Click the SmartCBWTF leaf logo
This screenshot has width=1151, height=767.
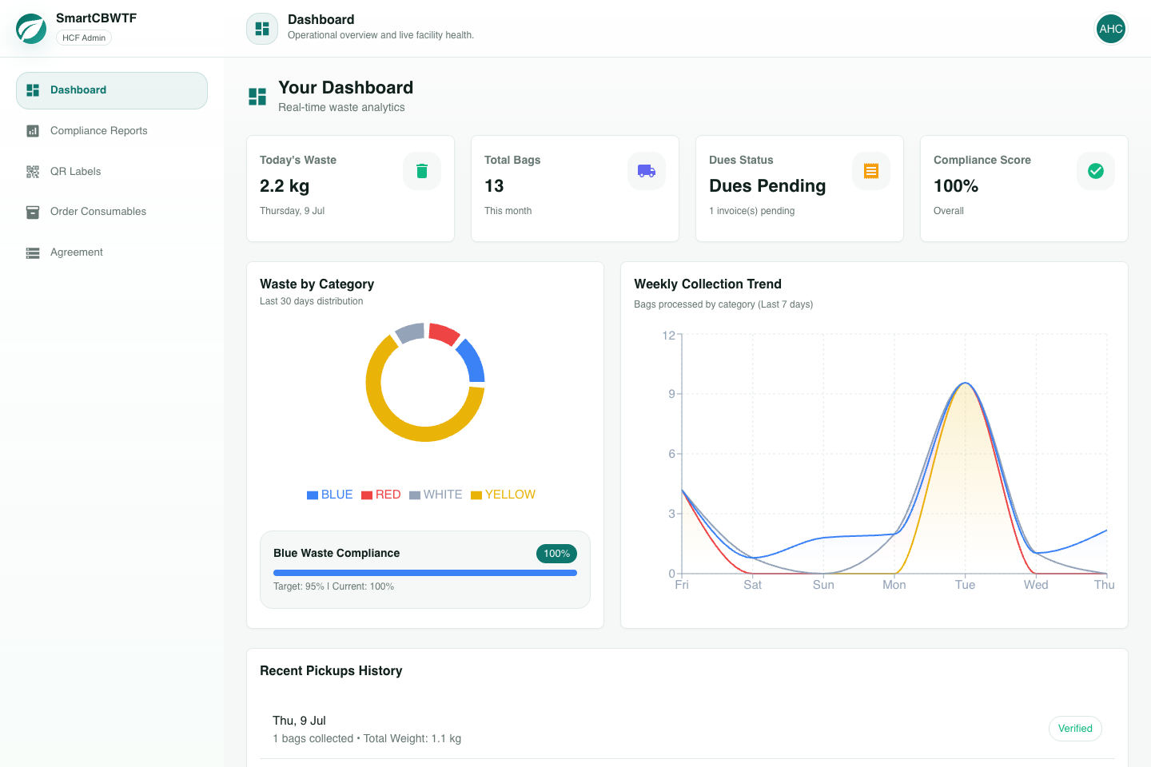(31, 28)
